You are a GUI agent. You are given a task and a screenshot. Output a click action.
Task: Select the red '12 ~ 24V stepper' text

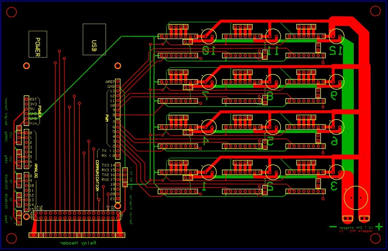(x=356, y=231)
